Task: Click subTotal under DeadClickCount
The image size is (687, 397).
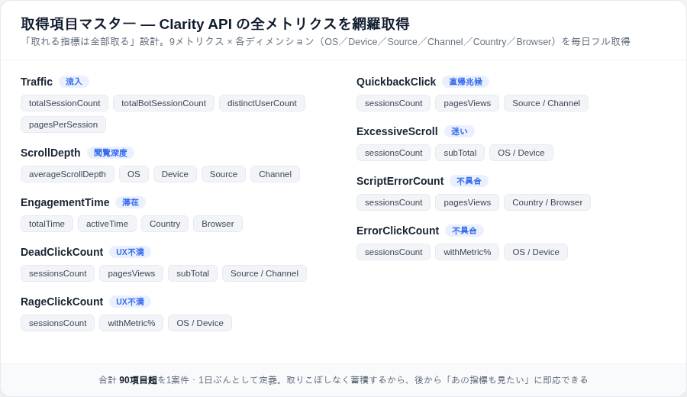Action: pos(193,273)
